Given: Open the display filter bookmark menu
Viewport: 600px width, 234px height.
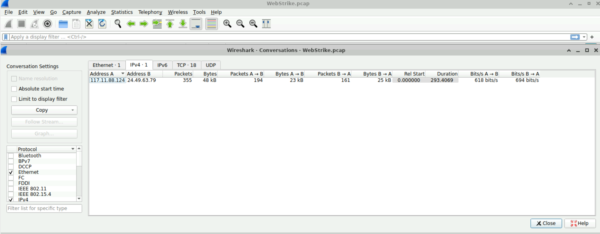Looking at the screenshot, I should [x=6, y=37].
